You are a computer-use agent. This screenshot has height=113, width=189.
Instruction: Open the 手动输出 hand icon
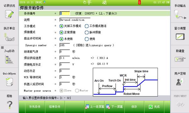pyautogui.click(x=180, y=15)
